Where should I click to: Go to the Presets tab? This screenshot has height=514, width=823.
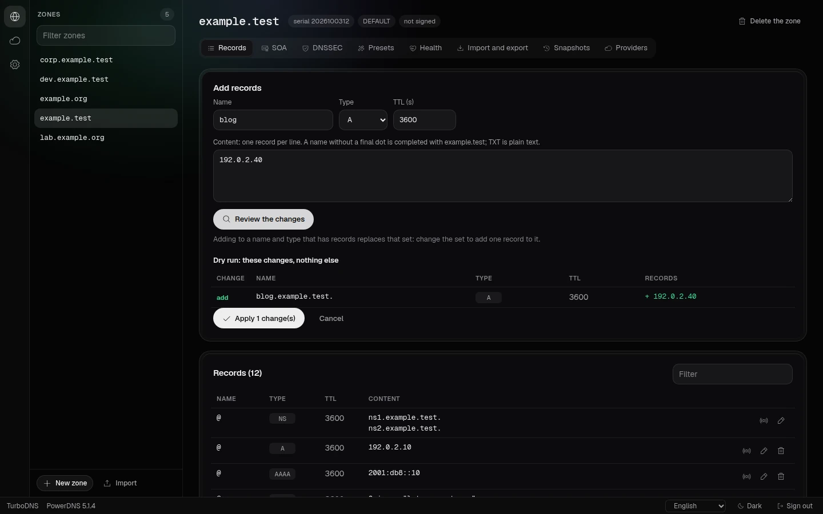(375, 48)
